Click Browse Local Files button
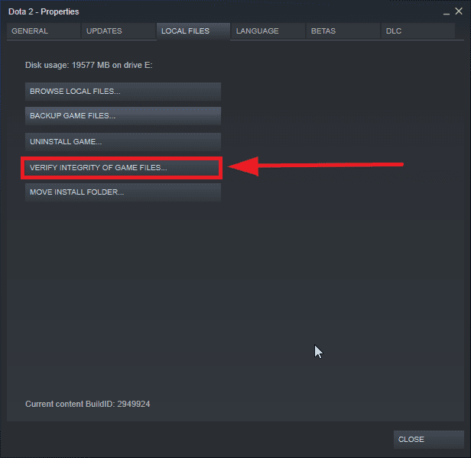 122,92
